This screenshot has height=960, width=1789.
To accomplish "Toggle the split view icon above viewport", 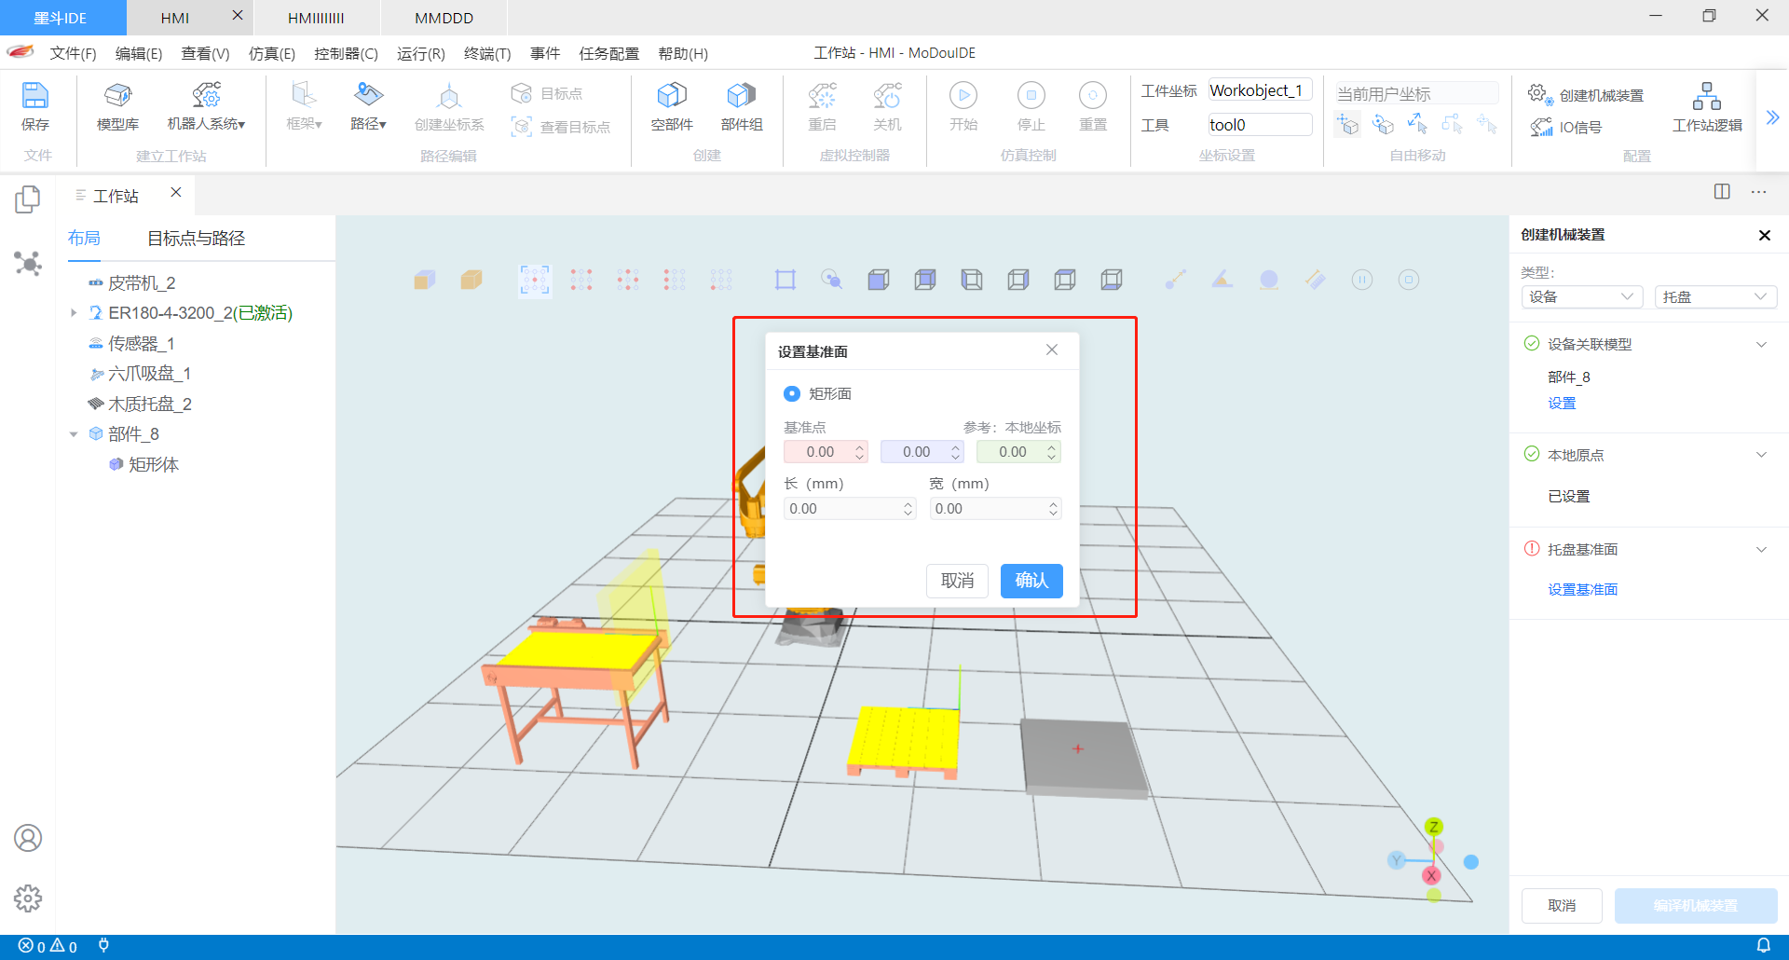I will pyautogui.click(x=1720, y=193).
